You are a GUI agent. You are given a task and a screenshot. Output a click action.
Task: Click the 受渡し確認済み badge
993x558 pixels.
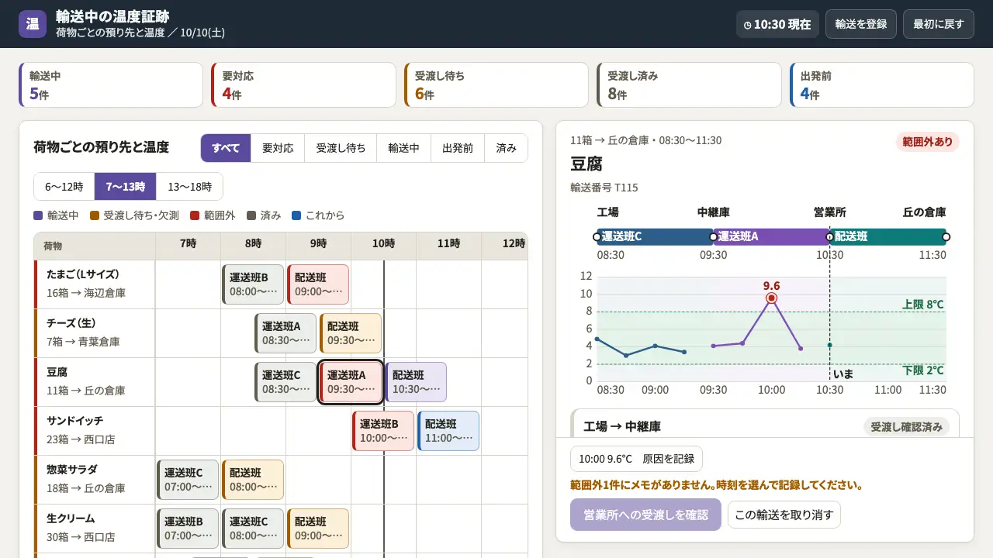coord(906,426)
